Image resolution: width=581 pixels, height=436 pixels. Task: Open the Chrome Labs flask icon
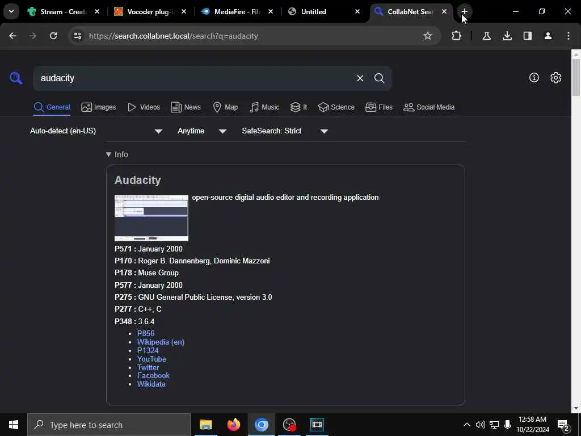click(486, 36)
